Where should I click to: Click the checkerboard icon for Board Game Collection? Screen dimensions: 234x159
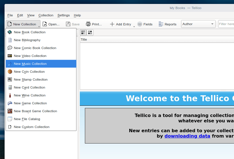[10, 111]
